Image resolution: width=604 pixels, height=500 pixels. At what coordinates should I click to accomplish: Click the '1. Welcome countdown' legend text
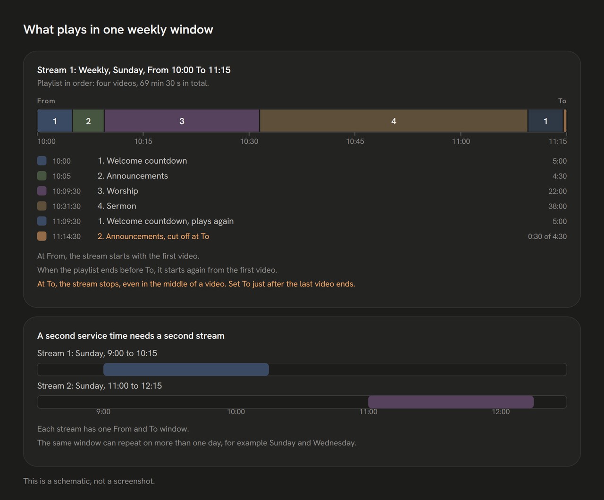point(142,161)
